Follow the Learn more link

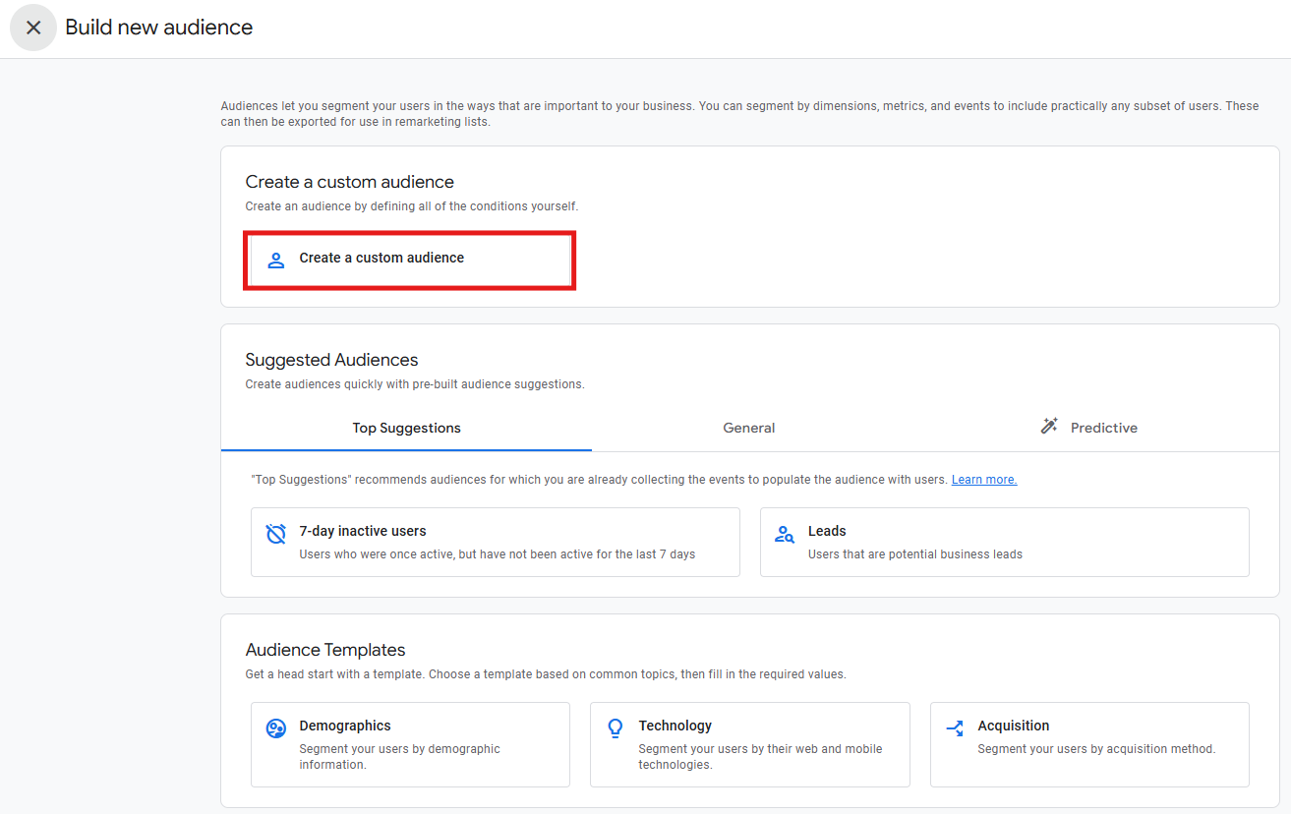tap(984, 480)
